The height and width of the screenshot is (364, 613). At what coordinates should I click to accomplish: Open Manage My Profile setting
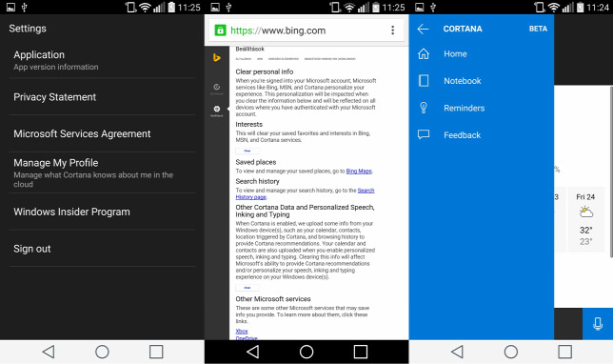point(102,172)
